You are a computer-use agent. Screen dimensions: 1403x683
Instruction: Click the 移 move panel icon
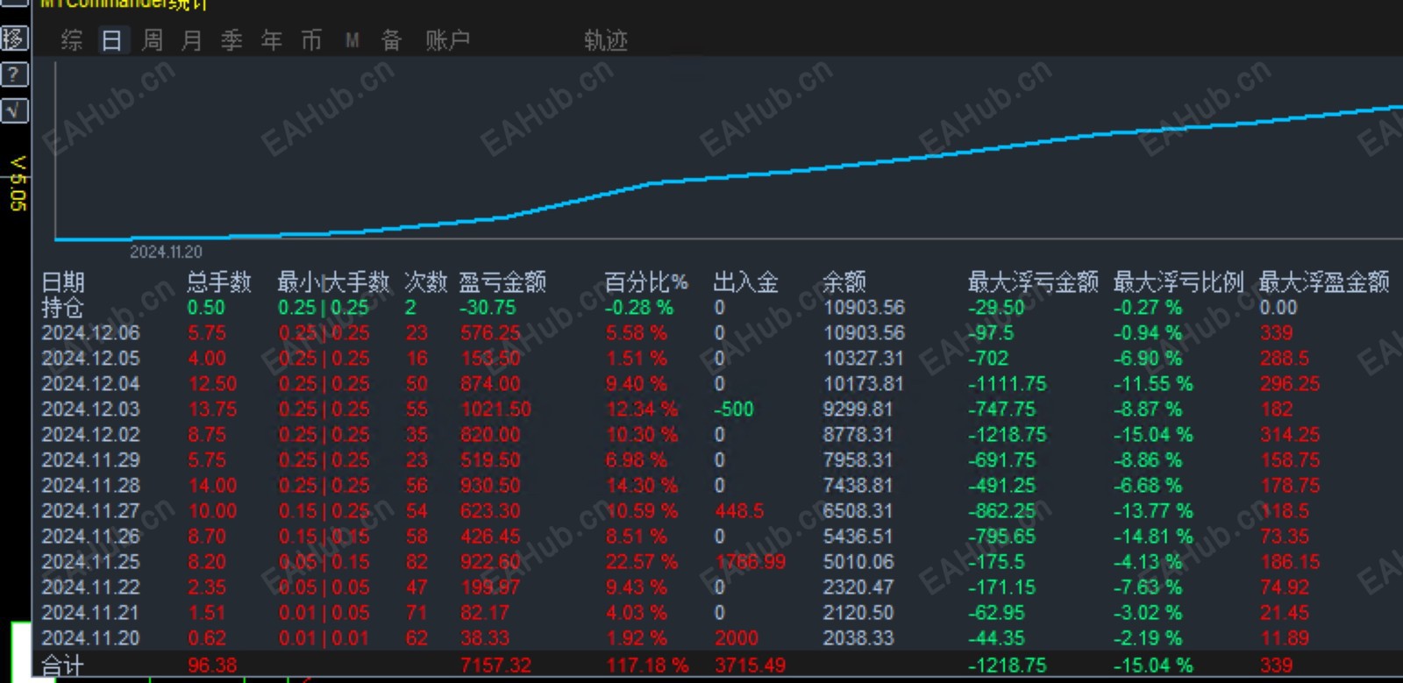point(14,39)
